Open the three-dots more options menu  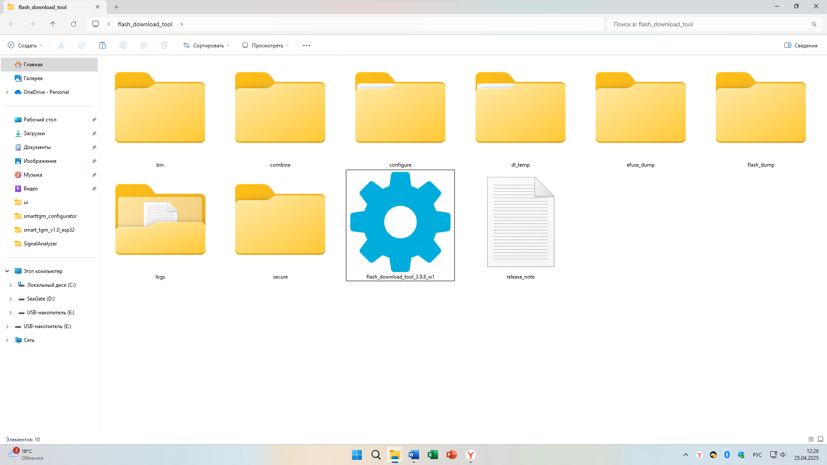pos(307,45)
